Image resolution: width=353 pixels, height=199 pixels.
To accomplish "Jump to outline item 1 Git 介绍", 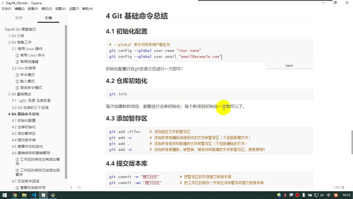I will tap(16, 36).
